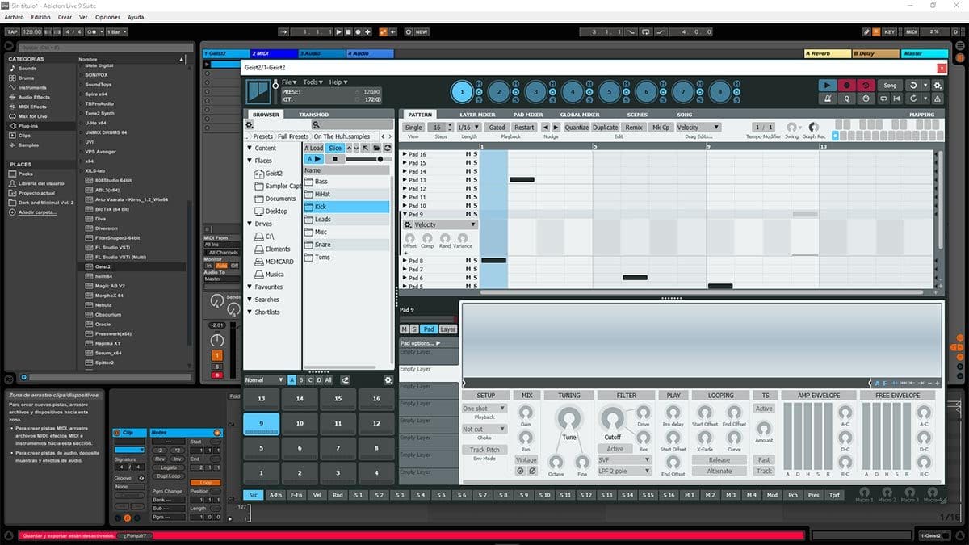This screenshot has height=545, width=969.
Task: Open the Geist2 Tools menu
Action: pos(312,82)
